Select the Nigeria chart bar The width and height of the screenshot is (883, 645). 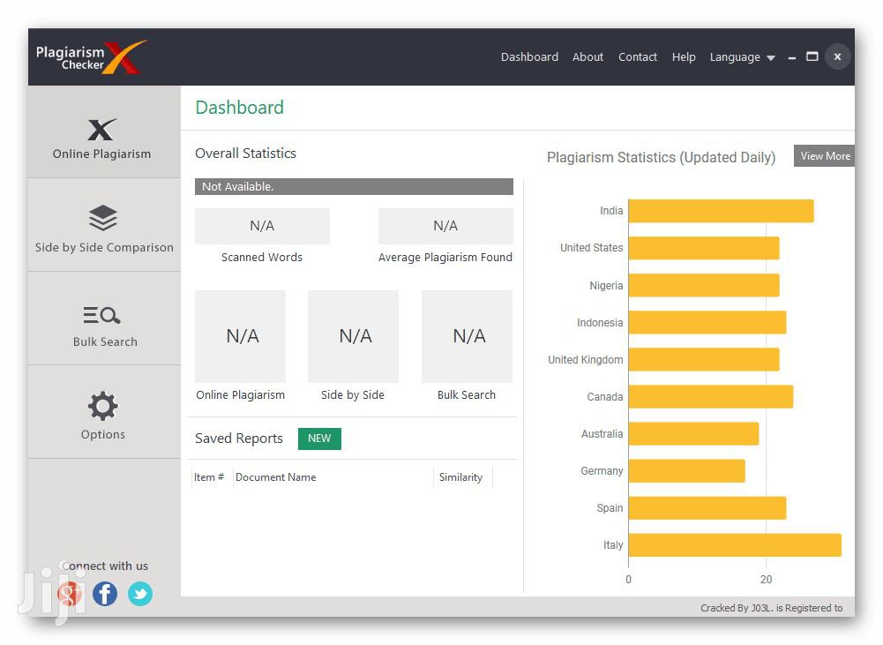[x=704, y=285]
